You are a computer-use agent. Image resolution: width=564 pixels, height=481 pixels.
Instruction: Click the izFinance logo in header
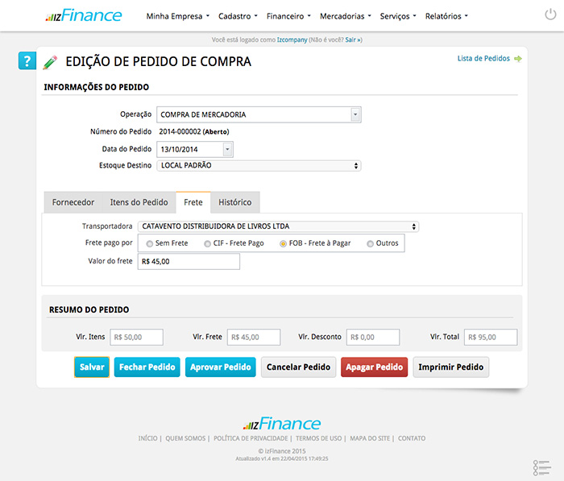pyautogui.click(x=84, y=15)
